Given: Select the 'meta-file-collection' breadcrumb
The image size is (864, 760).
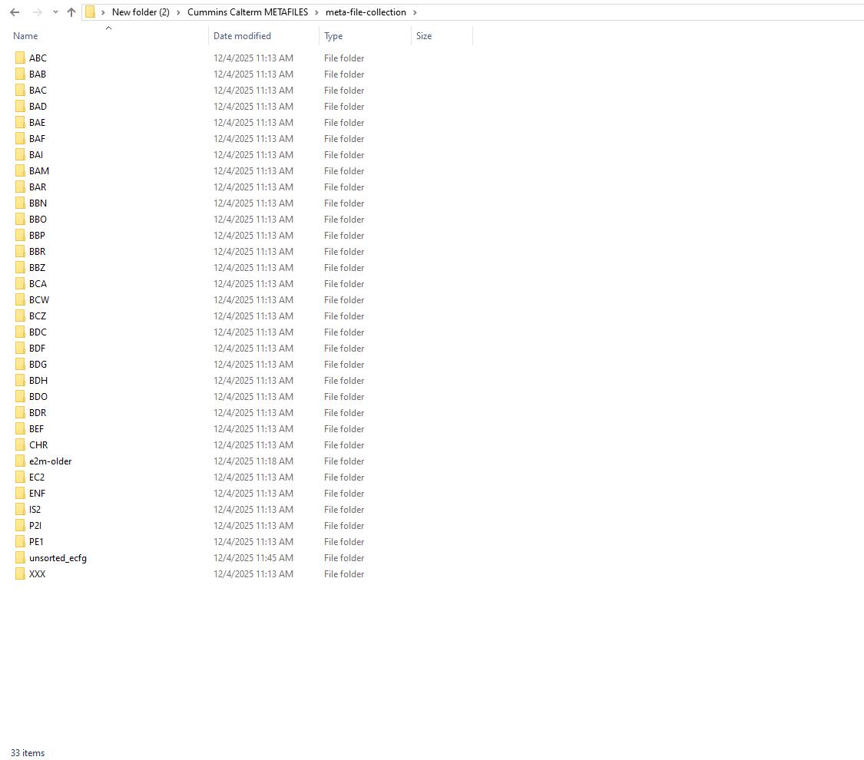Looking at the screenshot, I should pyautogui.click(x=366, y=12).
